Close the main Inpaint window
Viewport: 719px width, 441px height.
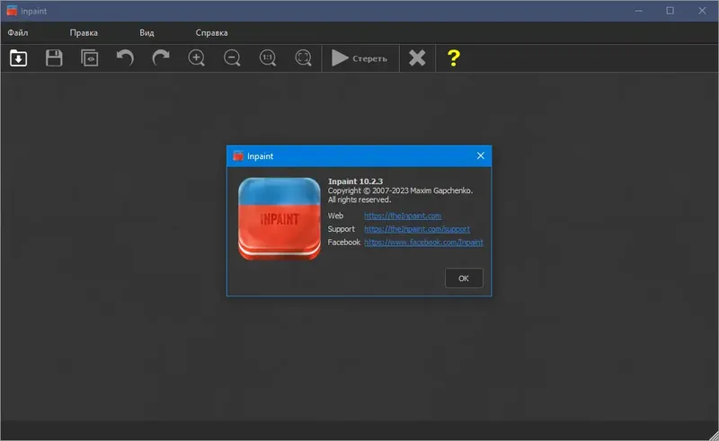click(702, 11)
